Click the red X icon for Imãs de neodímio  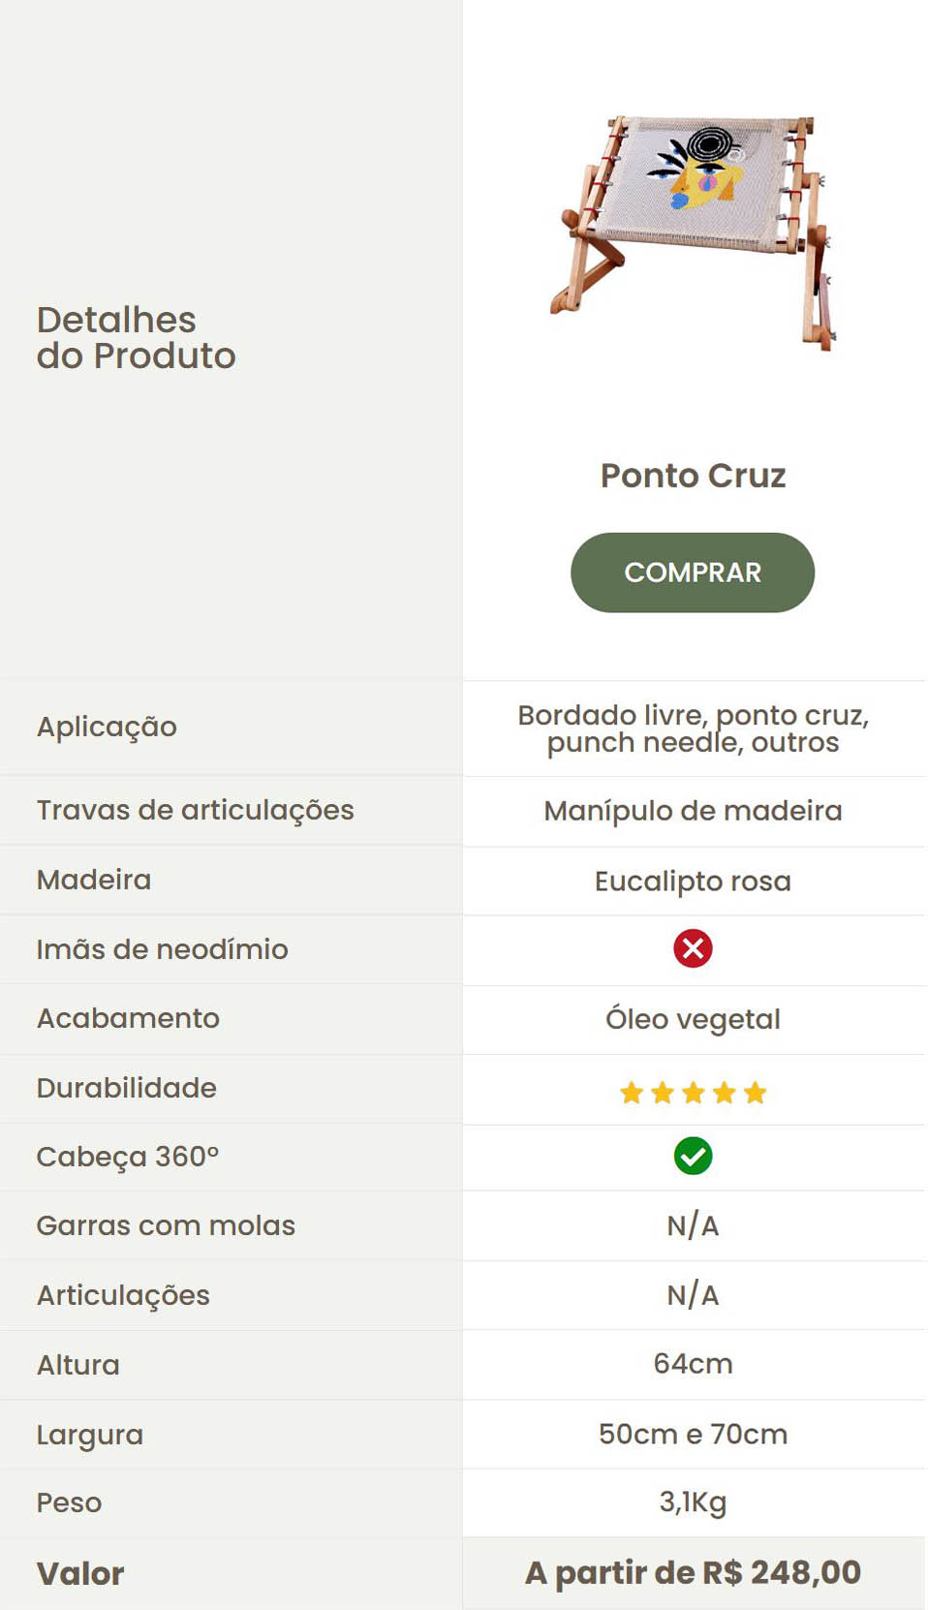coord(693,948)
